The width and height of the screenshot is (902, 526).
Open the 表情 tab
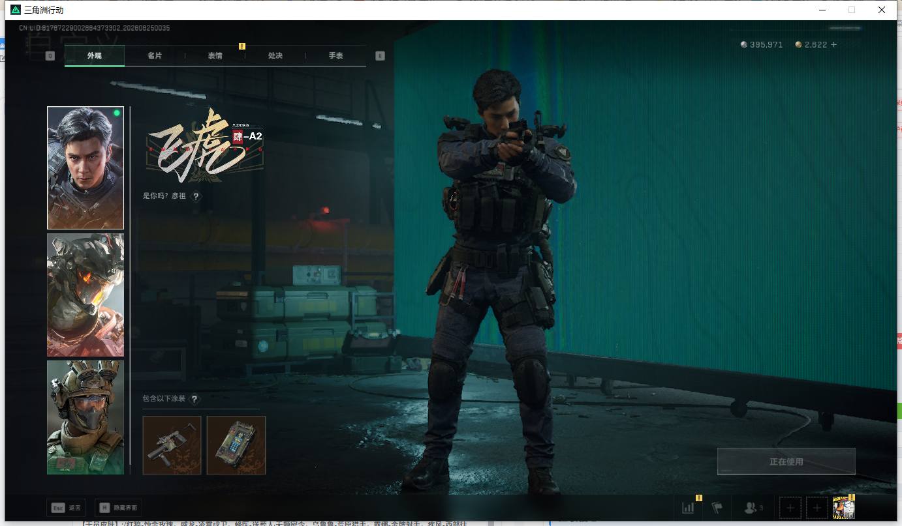click(215, 56)
